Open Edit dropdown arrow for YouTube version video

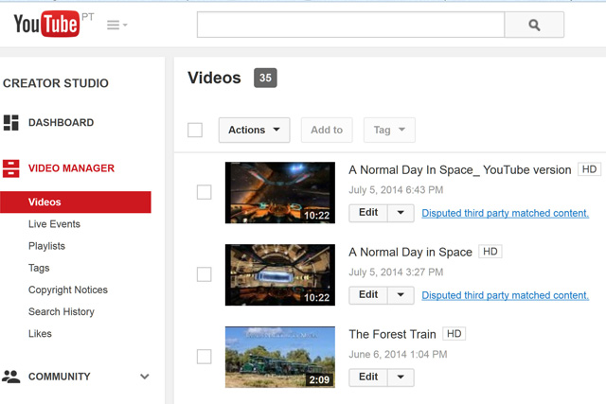[401, 213]
